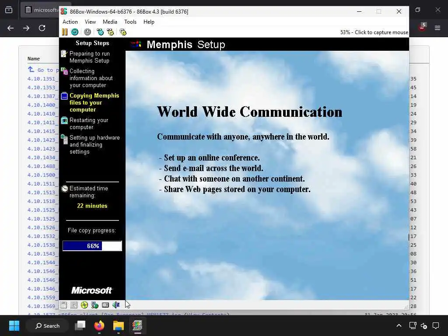Open Task View from the taskbar
Viewport: 448px width, 336px height.
(x=80, y=325)
